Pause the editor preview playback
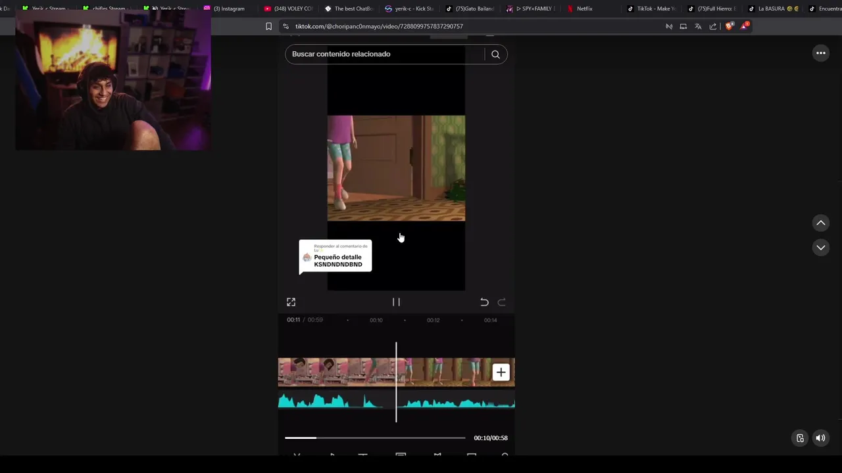This screenshot has width=842, height=473. point(396,302)
